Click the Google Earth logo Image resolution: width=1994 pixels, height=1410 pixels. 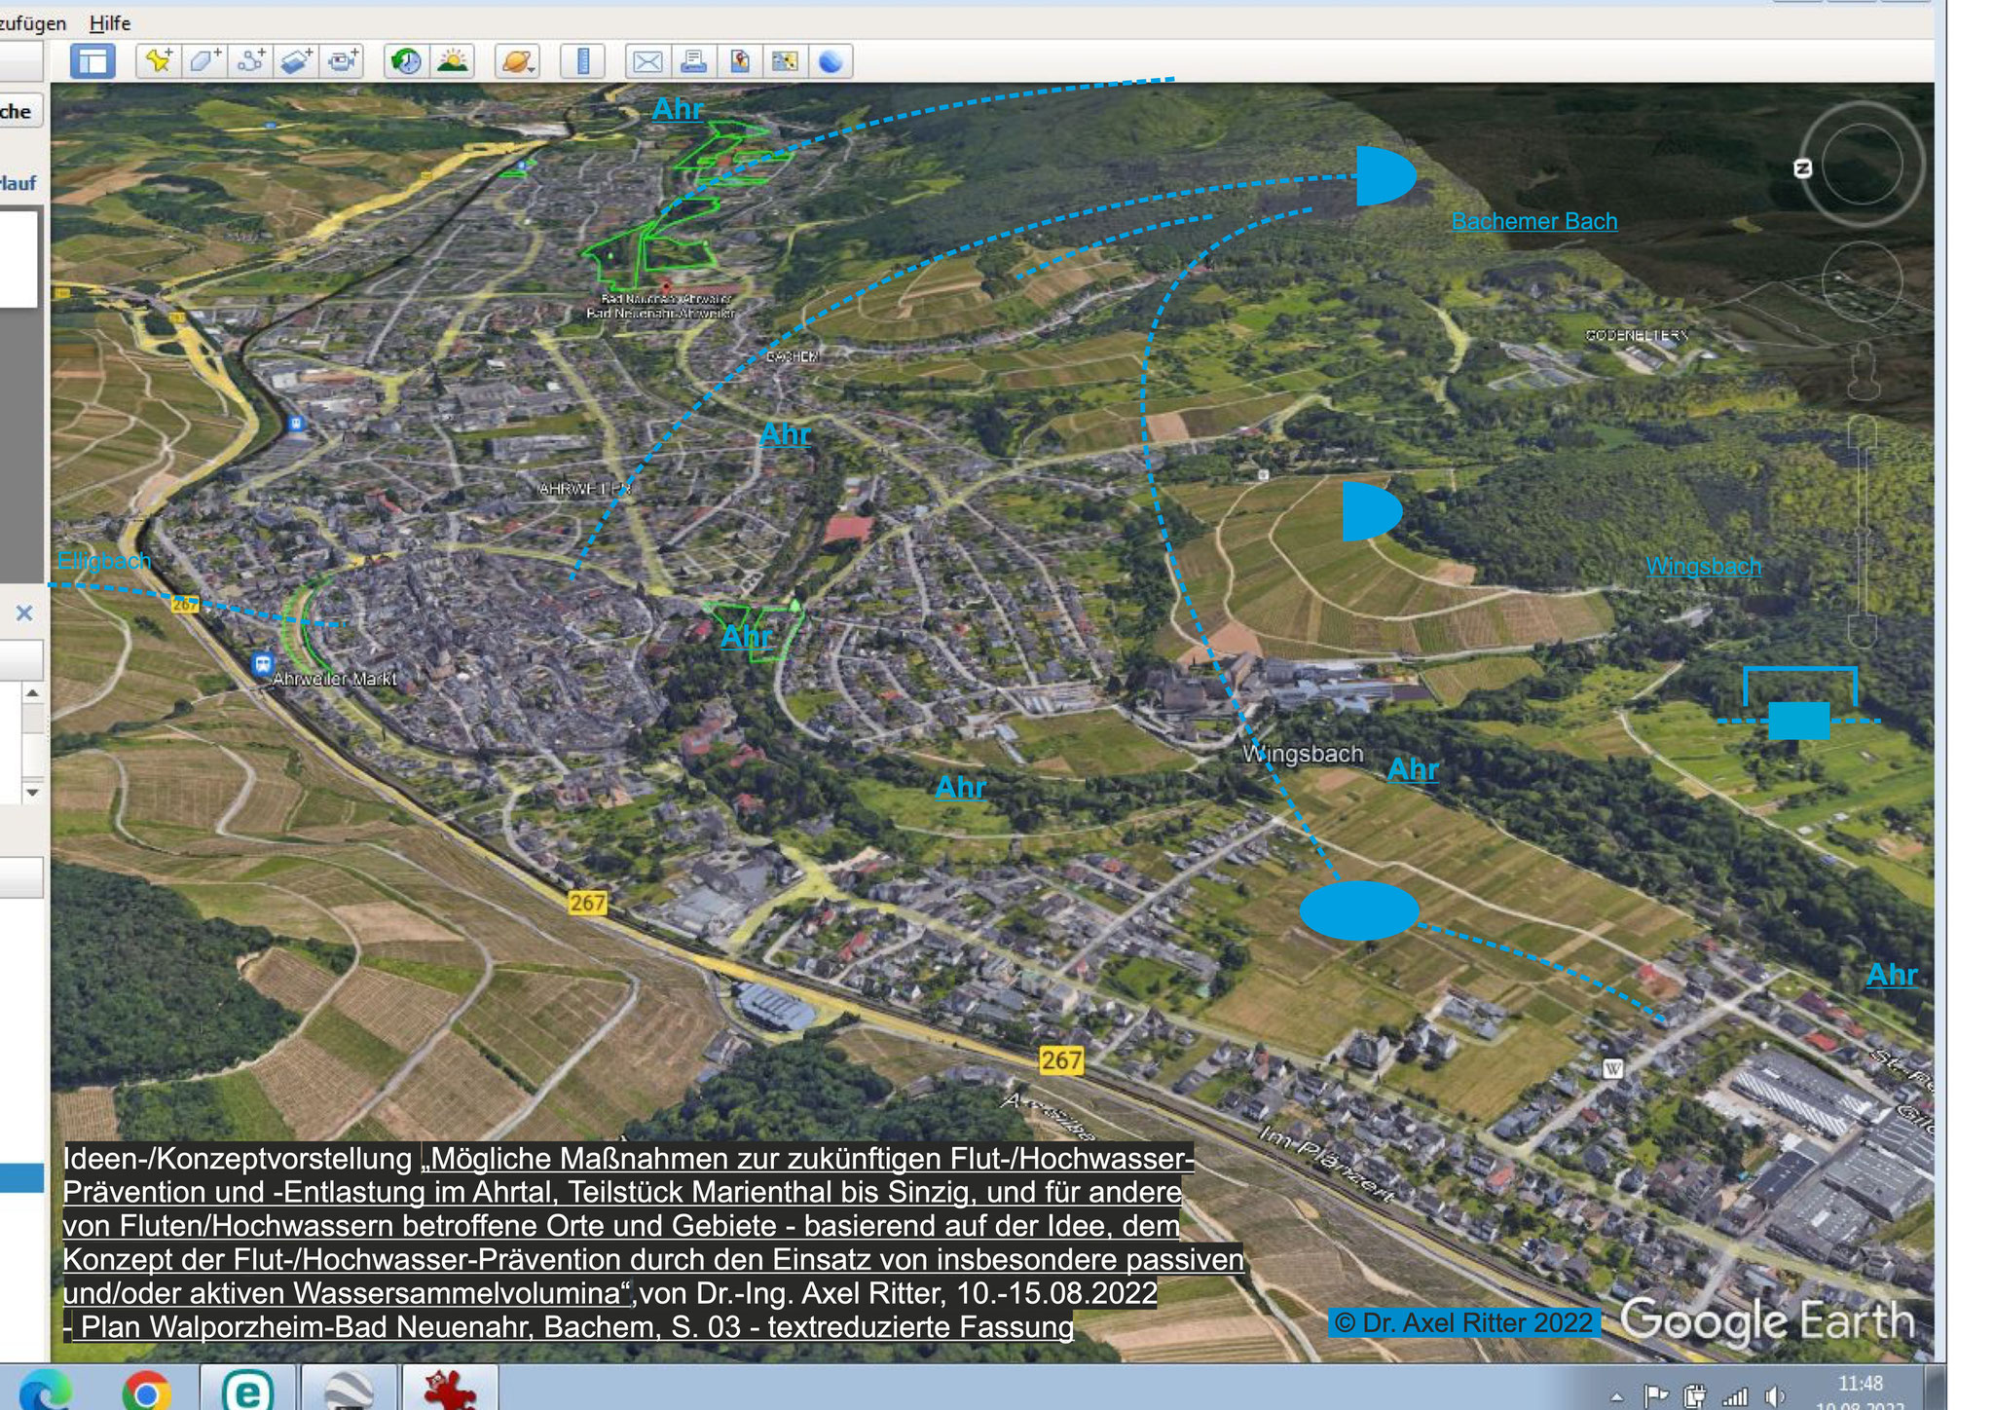(1767, 1321)
